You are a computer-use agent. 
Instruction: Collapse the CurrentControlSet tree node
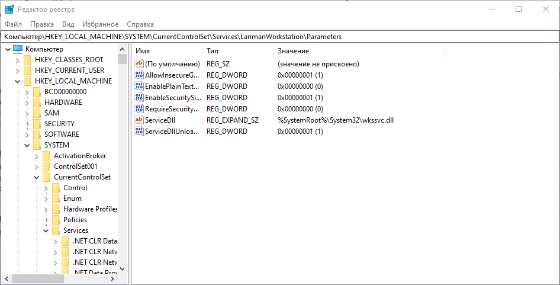point(37,177)
